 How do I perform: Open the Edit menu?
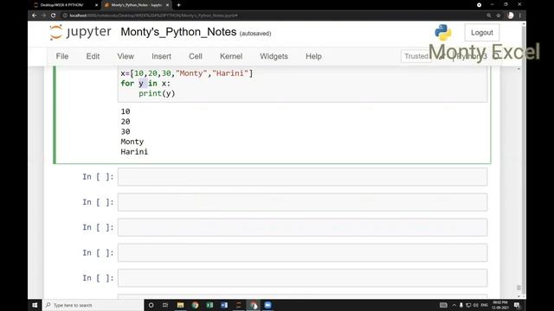tap(93, 56)
